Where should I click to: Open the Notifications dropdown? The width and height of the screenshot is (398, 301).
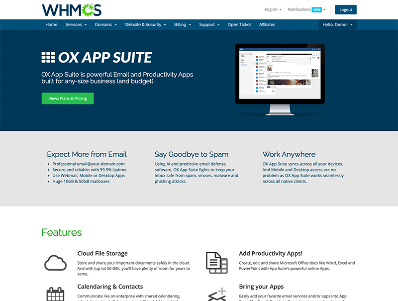(306, 9)
